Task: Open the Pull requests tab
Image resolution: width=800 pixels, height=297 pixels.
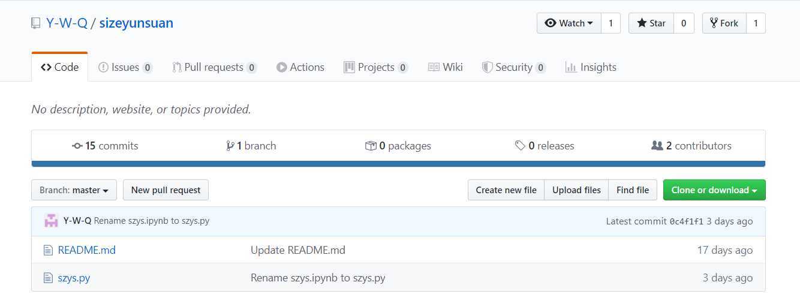Action: [x=213, y=67]
